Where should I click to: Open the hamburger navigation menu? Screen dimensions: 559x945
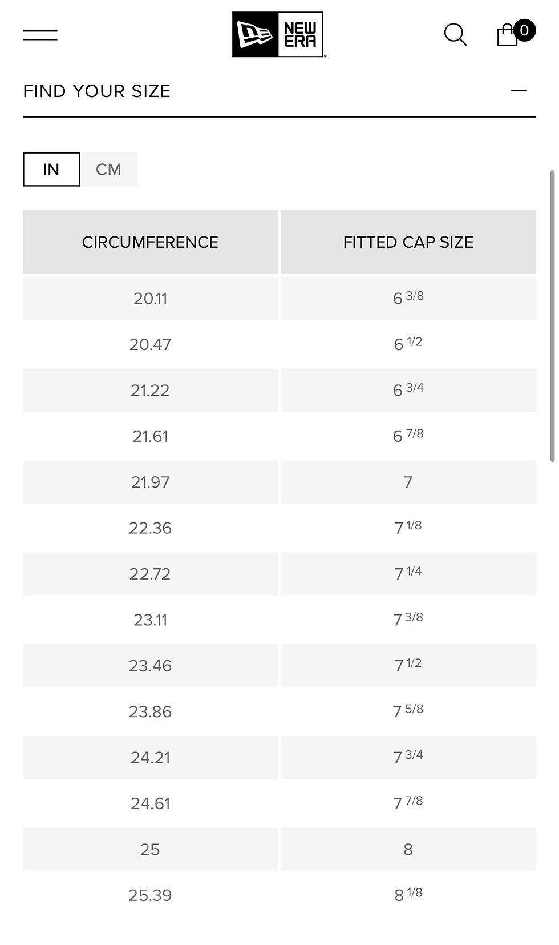[x=40, y=35]
